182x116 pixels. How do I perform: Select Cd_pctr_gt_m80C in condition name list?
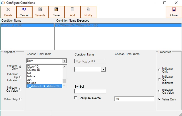12,25
